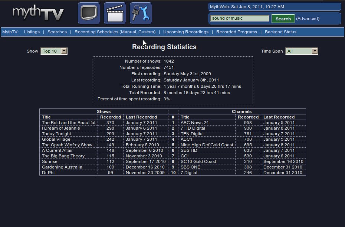
Task: Click ABC1 channel title
Action: point(186,139)
